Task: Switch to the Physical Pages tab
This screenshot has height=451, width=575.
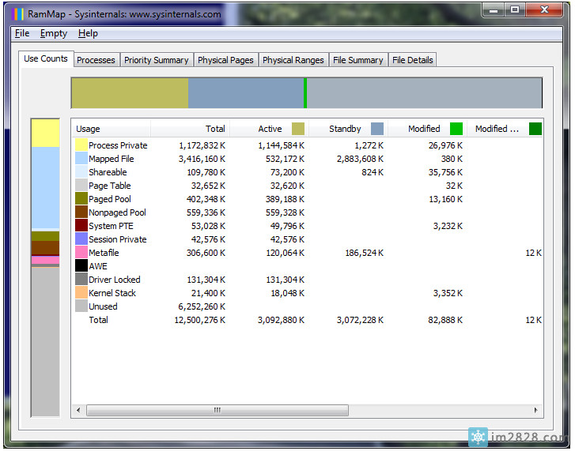Action: 225,60
